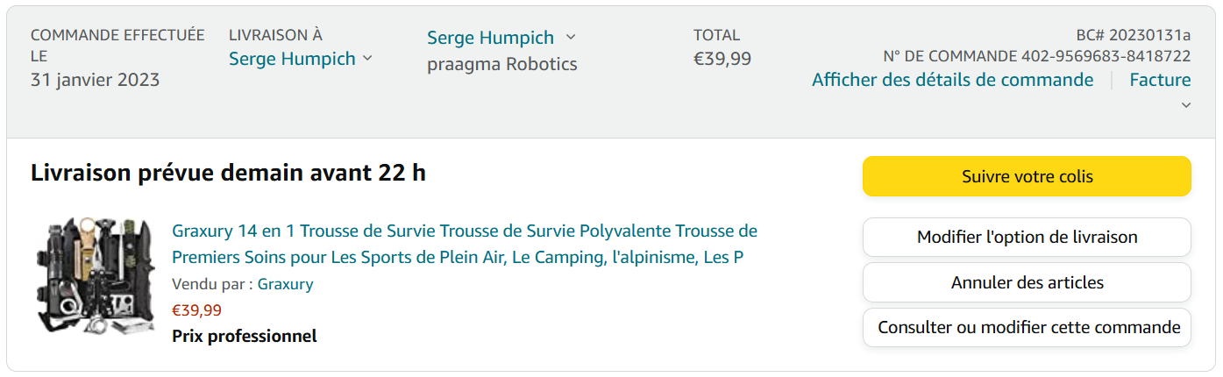The image size is (1223, 377).
Task: Click Consulter ou modifier cette commande
Action: (x=1027, y=327)
